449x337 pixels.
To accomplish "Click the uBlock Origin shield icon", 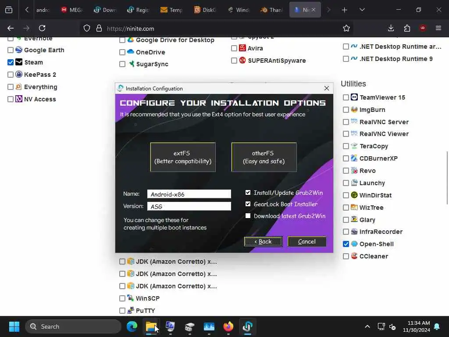I will [423, 28].
